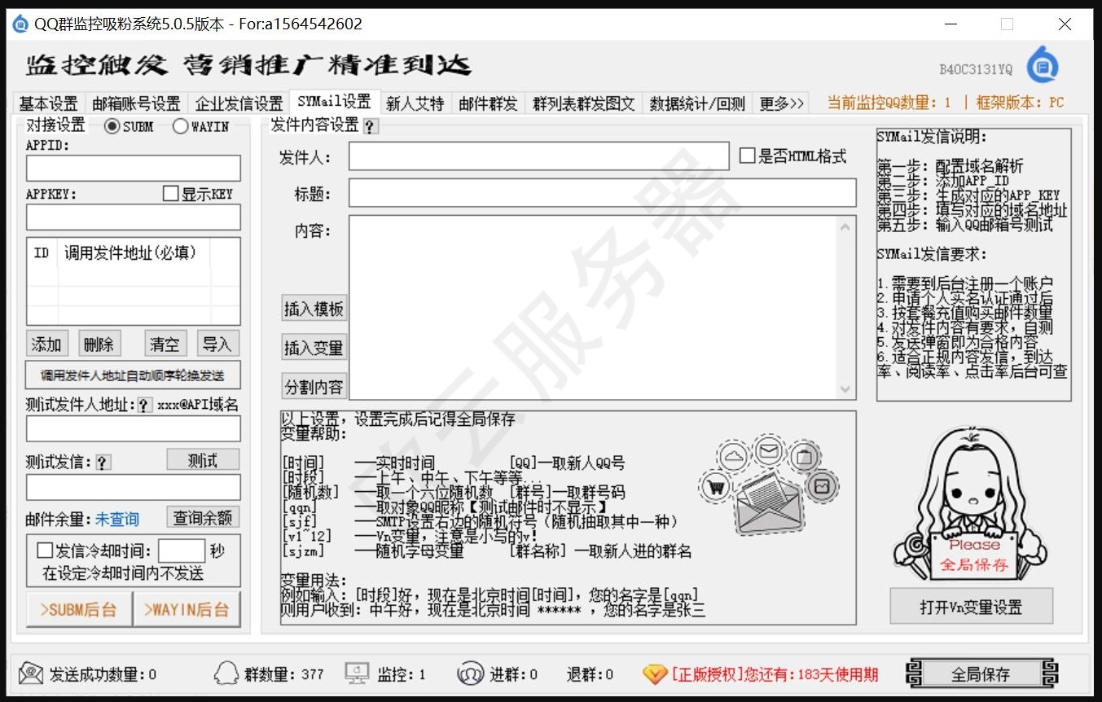Open the 数据统计/回测 tab
1102x702 pixels.
tap(697, 103)
